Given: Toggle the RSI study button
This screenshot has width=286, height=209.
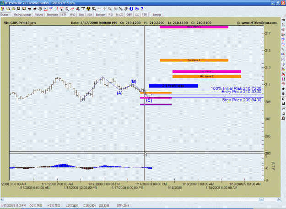Looking at the screenshot, I should click(x=111, y=15).
